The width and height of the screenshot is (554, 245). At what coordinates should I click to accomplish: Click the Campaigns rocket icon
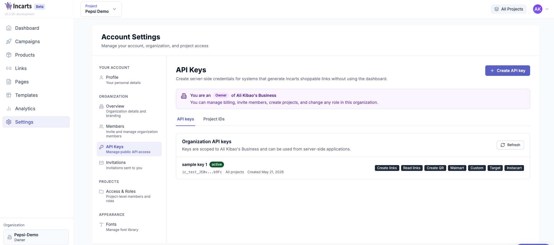9,41
